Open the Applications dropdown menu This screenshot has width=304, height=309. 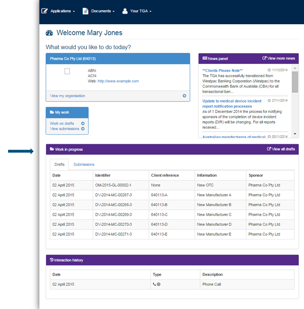63,11
